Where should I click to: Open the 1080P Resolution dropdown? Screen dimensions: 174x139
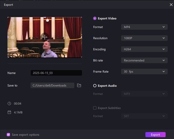click(x=144, y=38)
